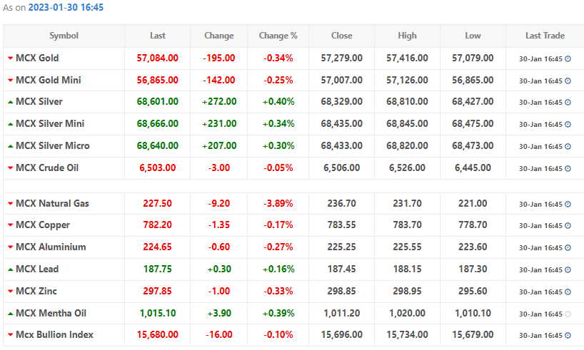This screenshot has width=584, height=350.
Task: Click the red down arrow beside MCX Natural Gas
Action: 11,203
